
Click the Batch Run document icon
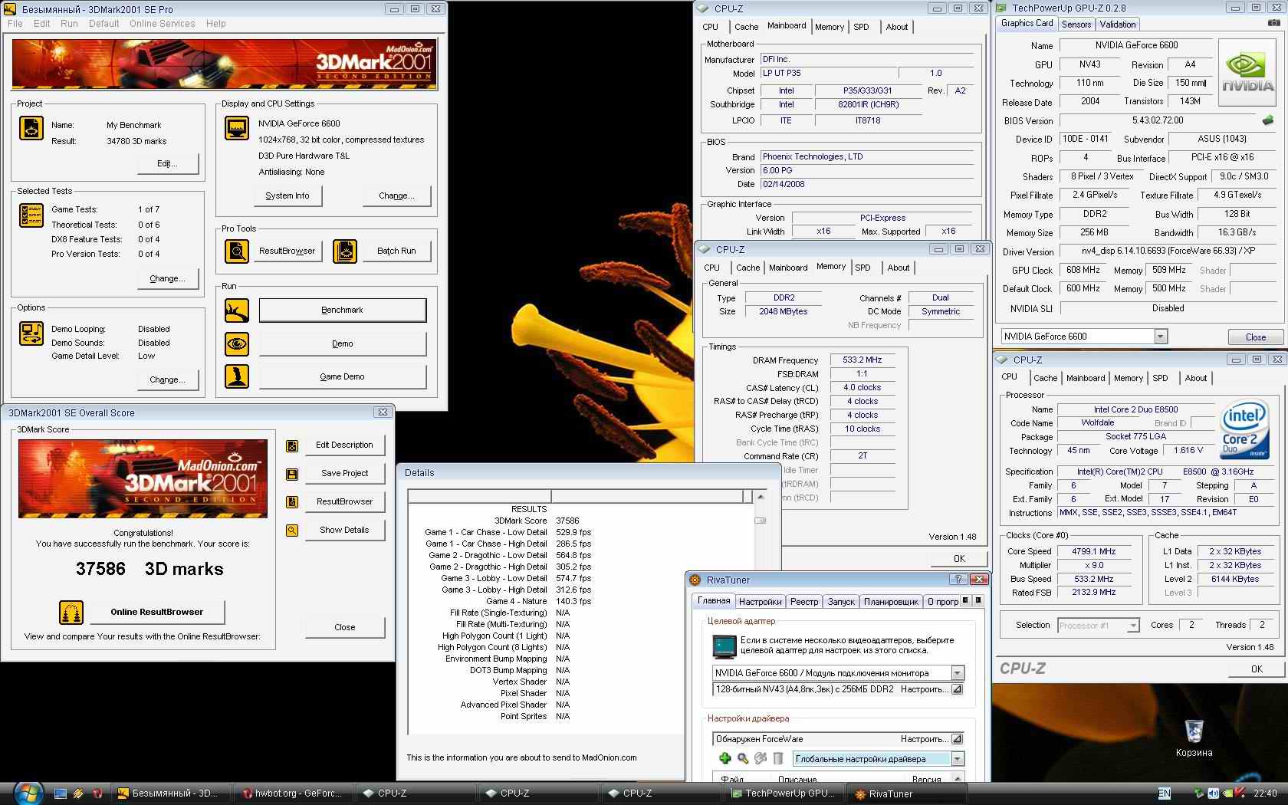345,251
